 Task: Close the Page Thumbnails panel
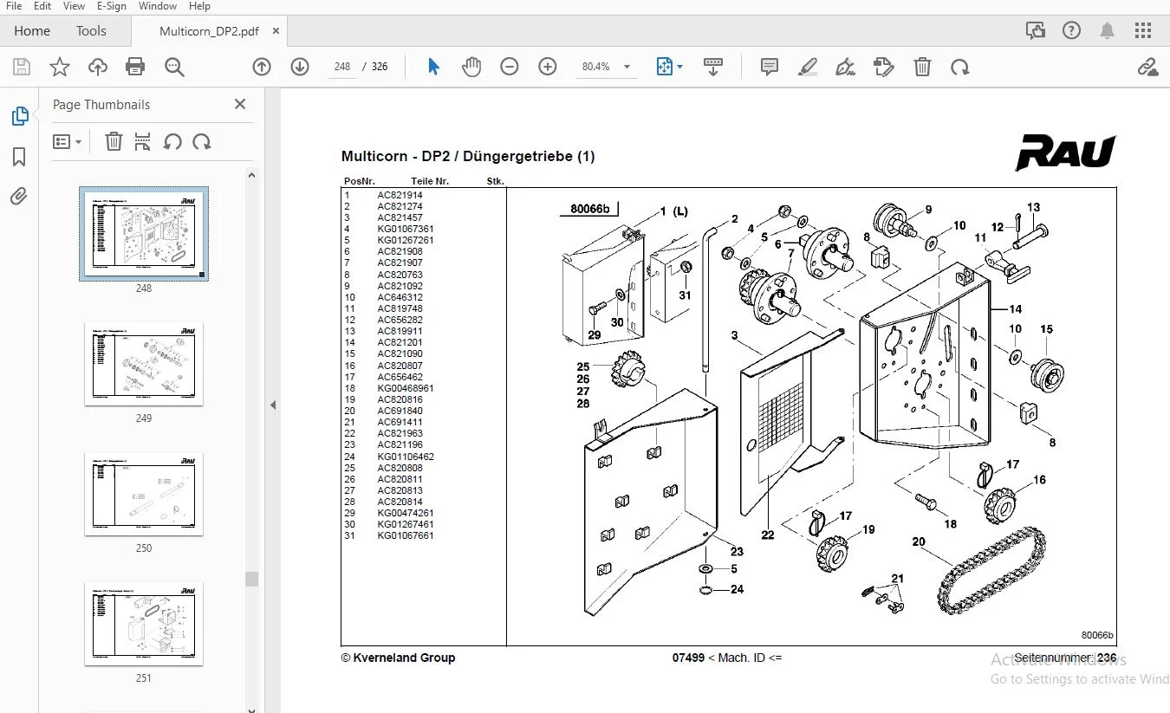[x=240, y=104]
